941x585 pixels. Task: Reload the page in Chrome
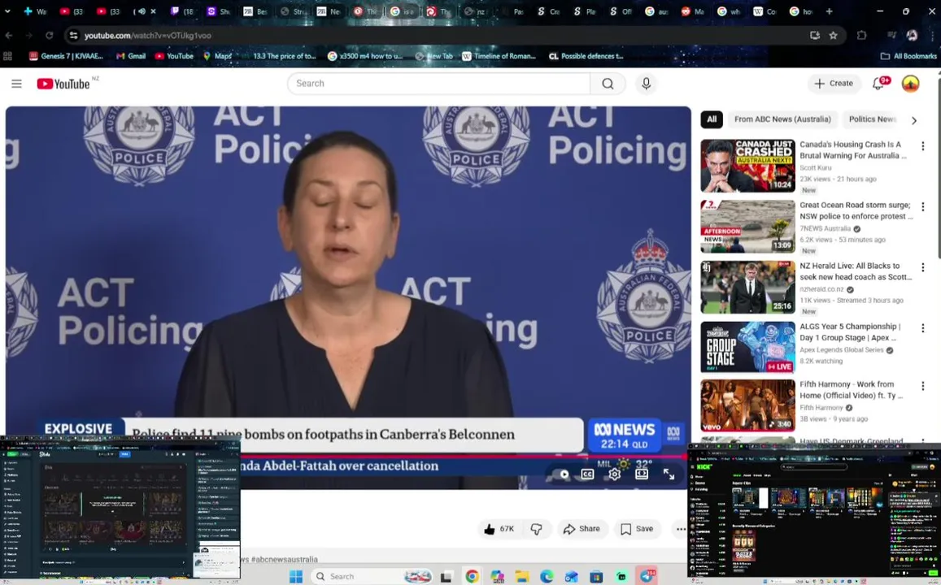pyautogui.click(x=50, y=36)
